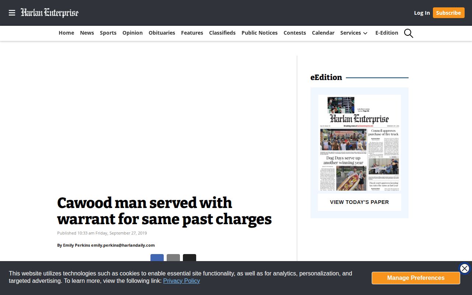Screen dimensions: 472x295
Task: Click the orange Subscribe button
Action: [x=448, y=13]
